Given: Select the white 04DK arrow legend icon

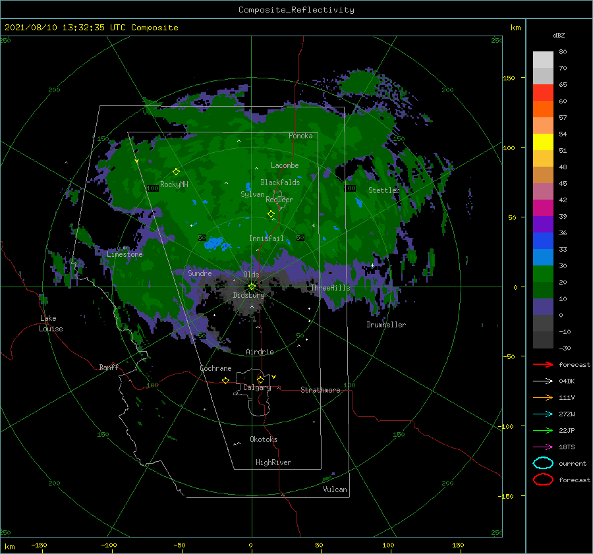Looking at the screenshot, I should tap(543, 381).
